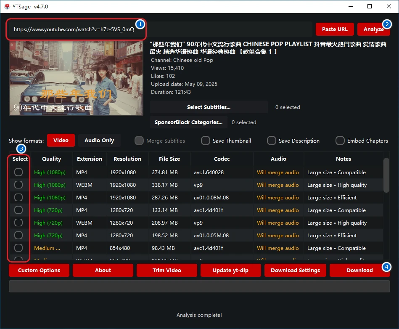The width and height of the screenshot is (399, 329).
Task: Open Custom Options
Action: (x=39, y=270)
